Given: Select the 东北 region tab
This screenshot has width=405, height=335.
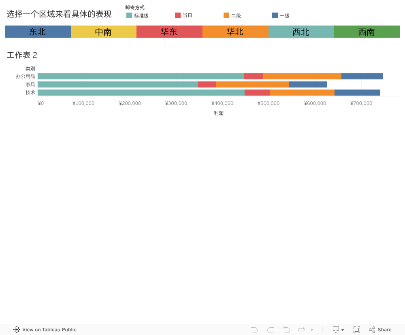Looking at the screenshot, I should pos(38,32).
